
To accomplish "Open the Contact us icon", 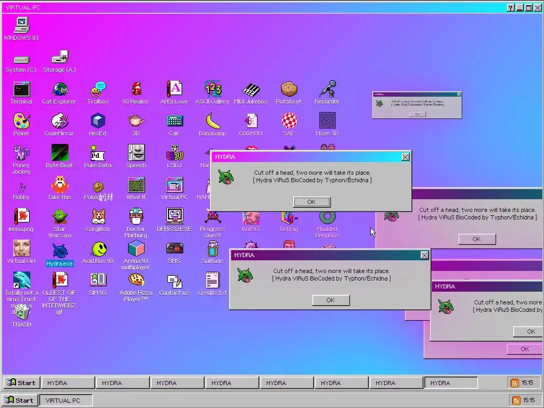I will pos(174,281).
